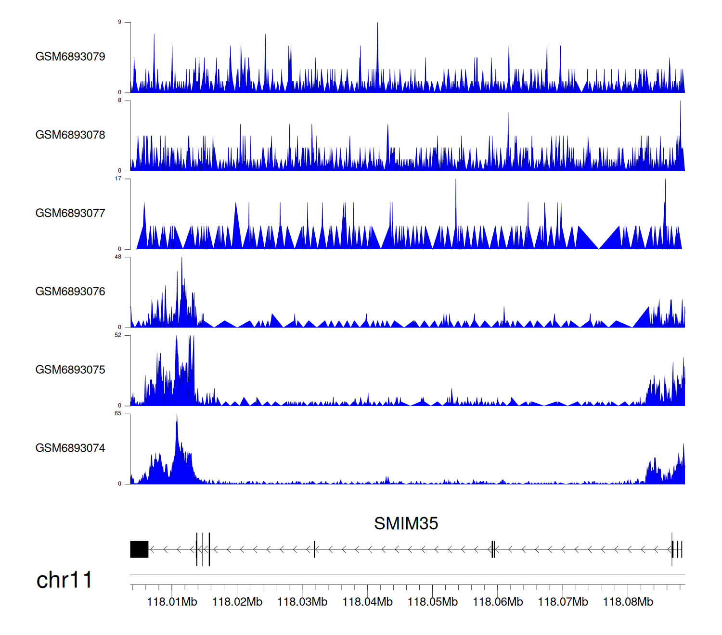Click the GSM6893077 track name
Image resolution: width=722 pixels, height=635 pixels.
70,214
